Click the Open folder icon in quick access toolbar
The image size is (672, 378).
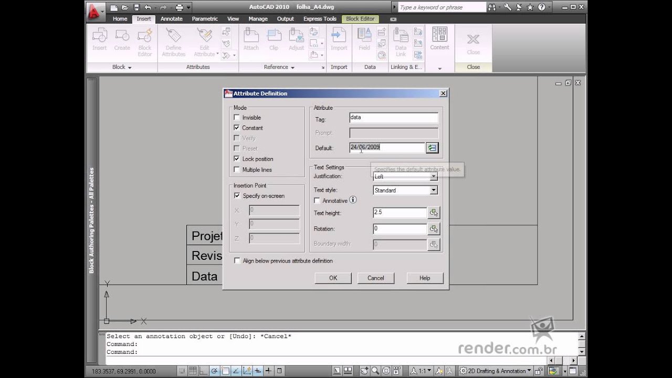coord(125,7)
